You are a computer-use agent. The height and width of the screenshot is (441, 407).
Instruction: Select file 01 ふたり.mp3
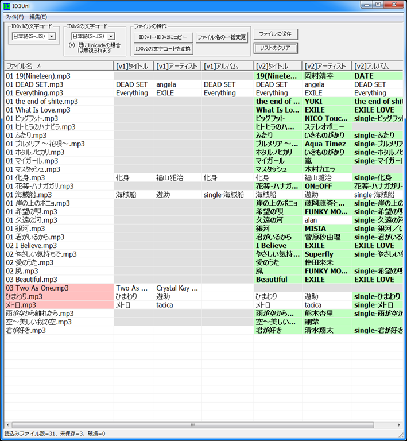pyautogui.click(x=26, y=136)
